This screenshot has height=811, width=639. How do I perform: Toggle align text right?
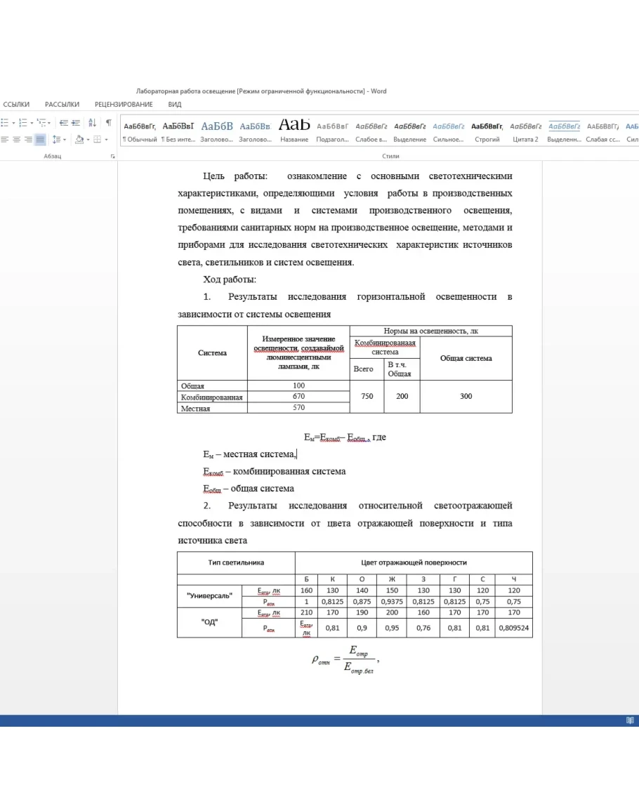point(28,140)
